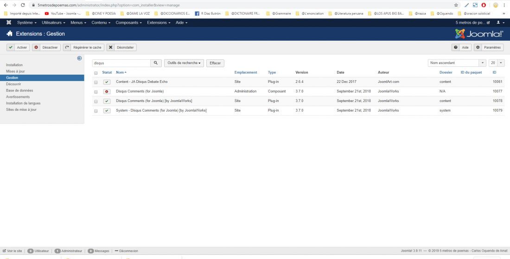
Task: Click the Opera extension icon in browser toolbar
Action: click(x=484, y=5)
